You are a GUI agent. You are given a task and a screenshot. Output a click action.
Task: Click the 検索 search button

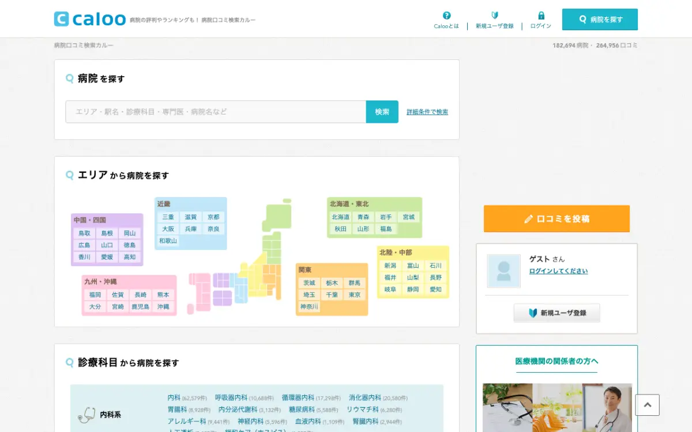pyautogui.click(x=382, y=112)
